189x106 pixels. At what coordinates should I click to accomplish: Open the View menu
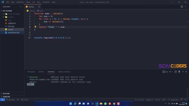pos(28,2)
